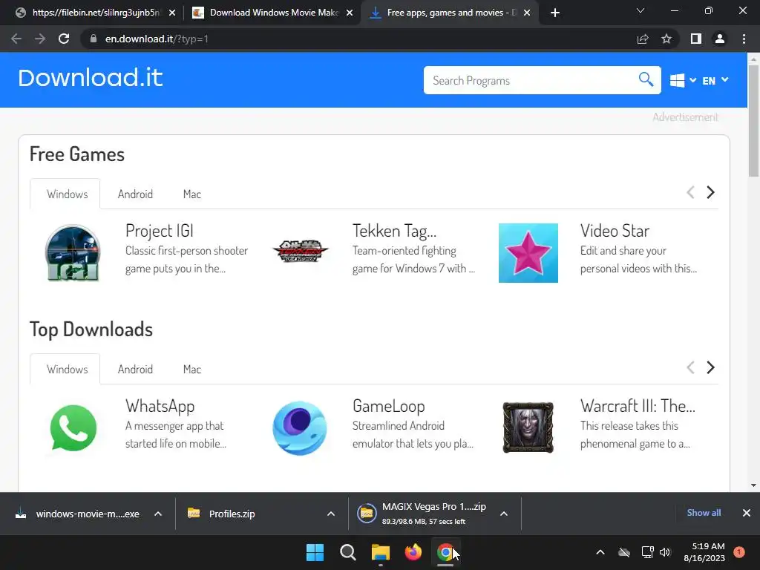Viewport: 760px width, 570px height.
Task: Show next Top Downloads with right arrow
Action: (x=710, y=367)
